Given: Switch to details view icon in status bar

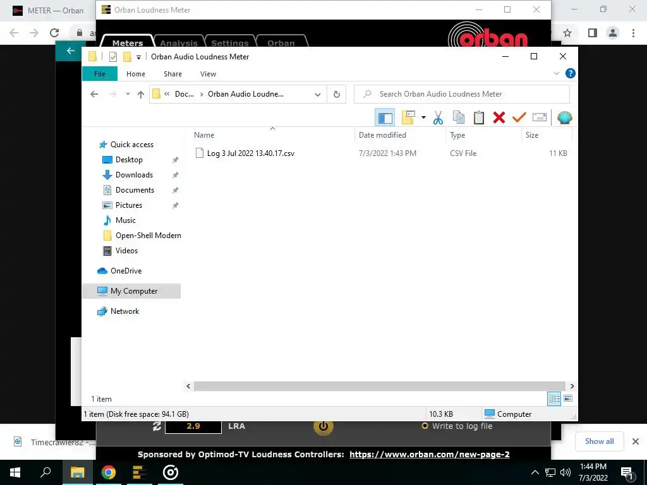Looking at the screenshot, I should pyautogui.click(x=554, y=398).
